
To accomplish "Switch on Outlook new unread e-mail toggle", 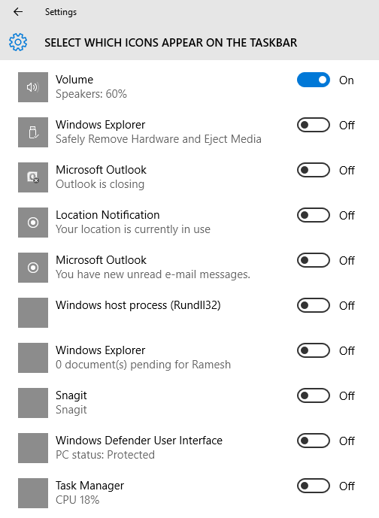I will [314, 260].
